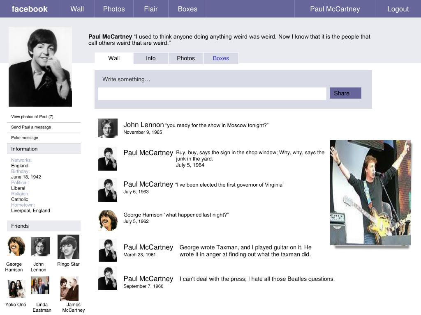Click Send Paul a message
421x315 pixels.
31,127
